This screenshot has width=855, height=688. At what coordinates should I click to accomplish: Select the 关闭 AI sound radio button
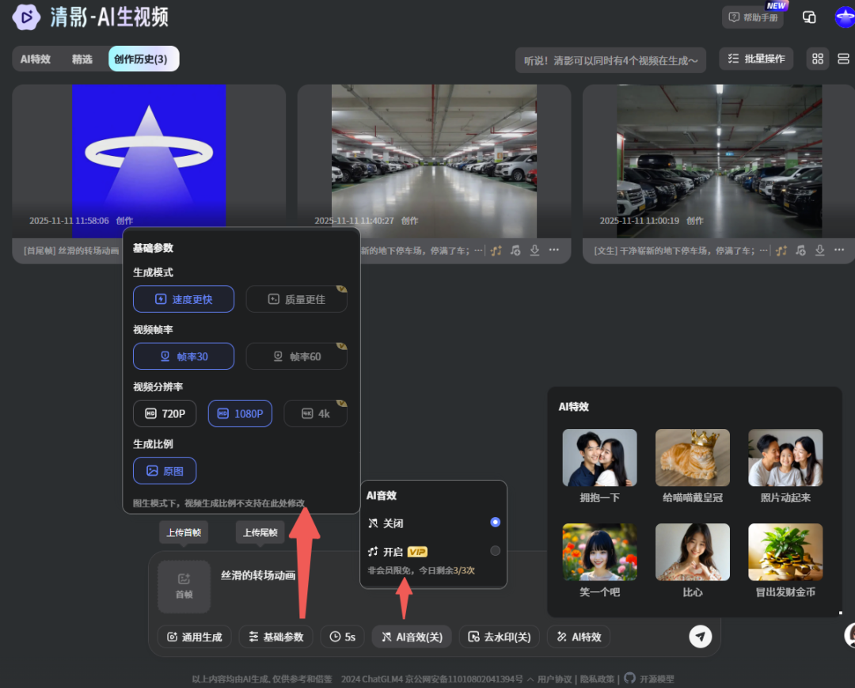[495, 523]
